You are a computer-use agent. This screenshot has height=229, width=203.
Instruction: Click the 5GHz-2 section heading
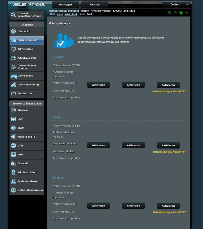coord(58,178)
